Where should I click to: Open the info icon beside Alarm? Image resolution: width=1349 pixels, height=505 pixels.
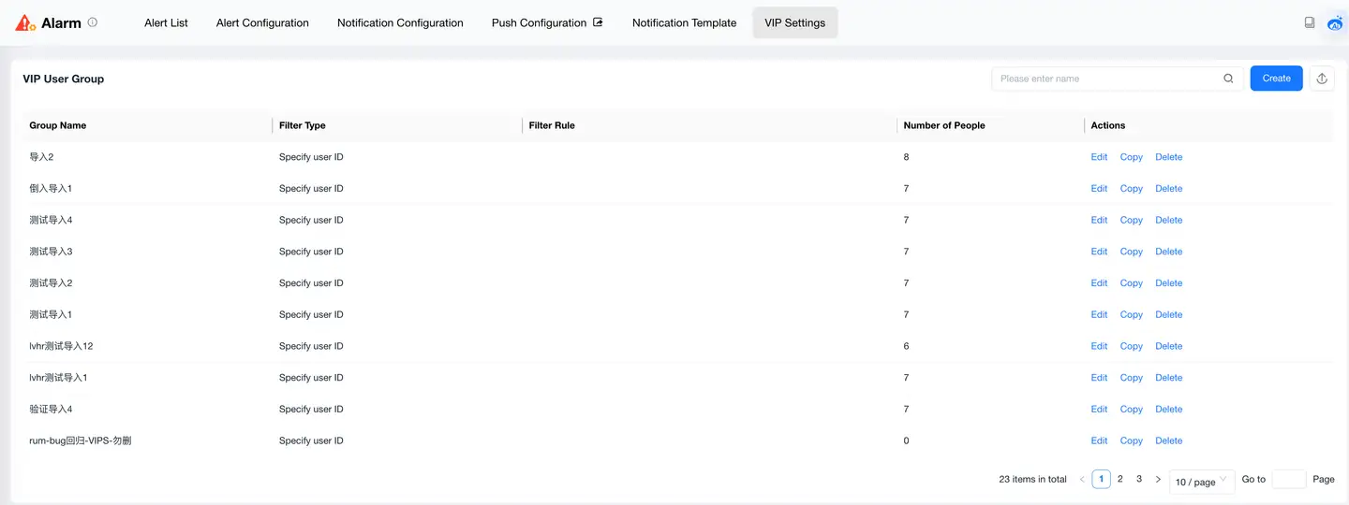[x=92, y=22]
